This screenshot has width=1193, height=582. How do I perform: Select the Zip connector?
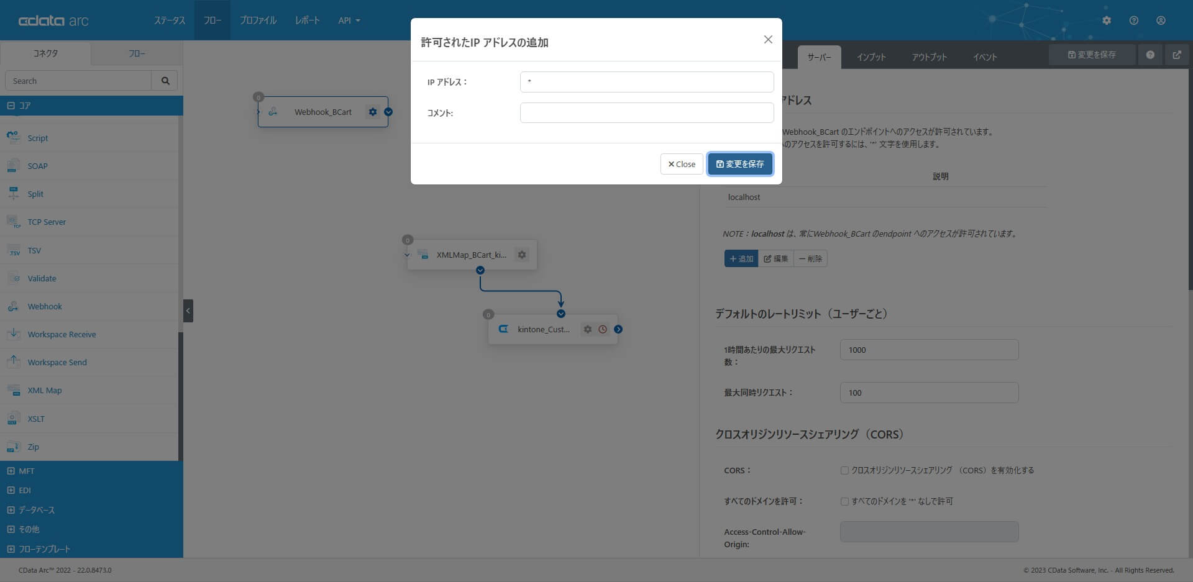click(x=90, y=447)
